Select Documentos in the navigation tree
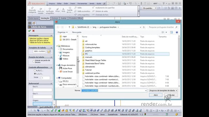 tap(68, 49)
